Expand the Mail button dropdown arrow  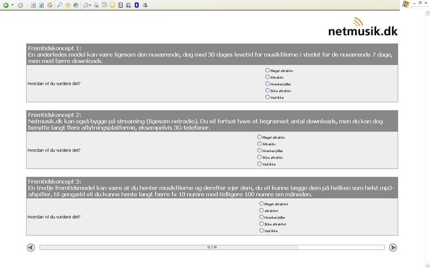tap(90, 5)
